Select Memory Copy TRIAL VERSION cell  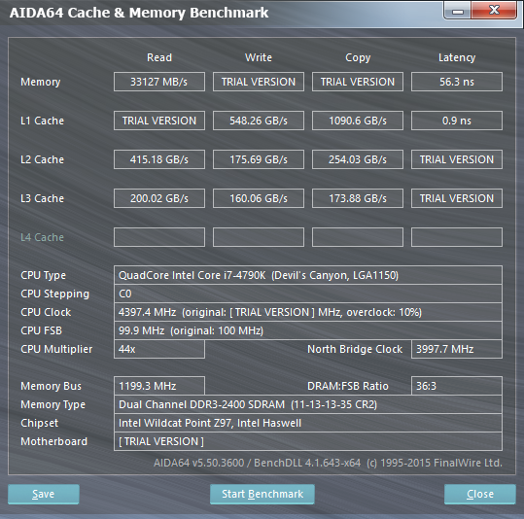(x=358, y=82)
